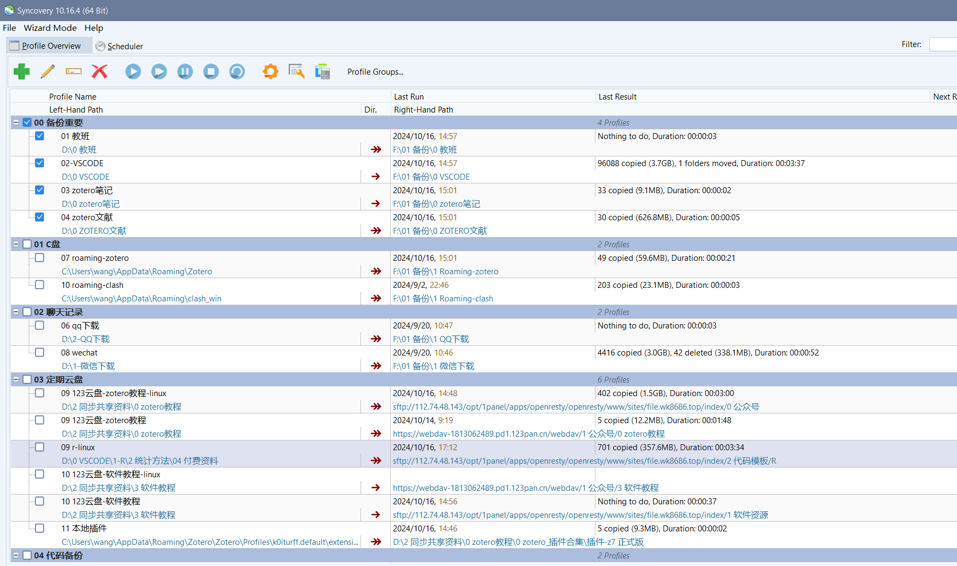
Task: Collapse the 02 聊天记录 group
Action: [x=16, y=312]
